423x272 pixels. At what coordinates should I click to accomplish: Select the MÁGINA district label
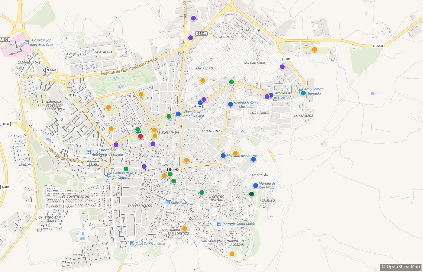(25, 165)
